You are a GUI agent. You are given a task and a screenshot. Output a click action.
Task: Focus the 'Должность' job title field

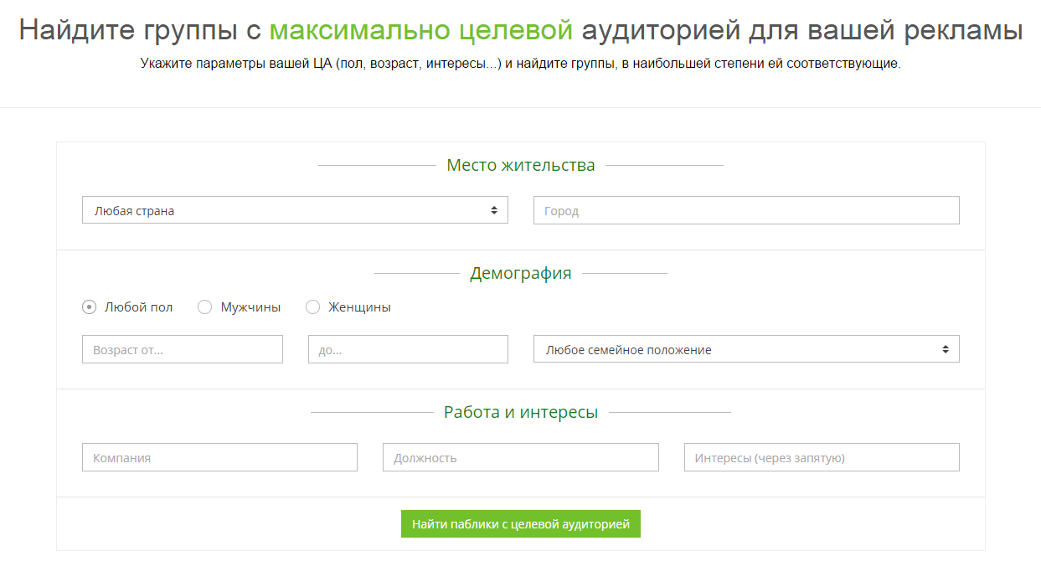520,458
